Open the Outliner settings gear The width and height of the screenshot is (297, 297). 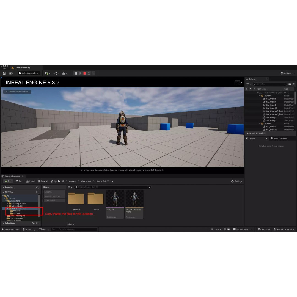[293, 84]
